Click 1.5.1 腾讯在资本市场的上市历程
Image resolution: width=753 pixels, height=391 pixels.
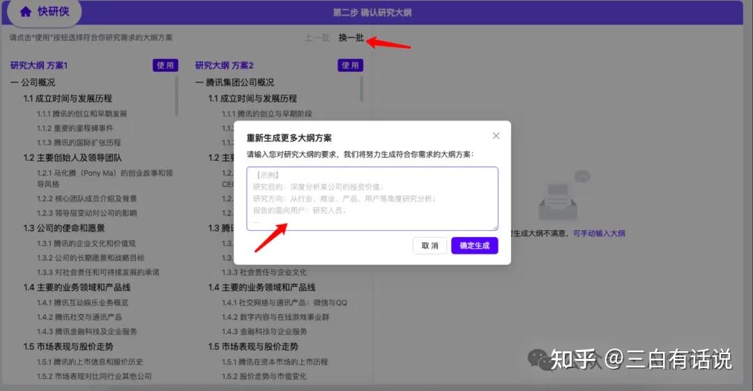275,362
